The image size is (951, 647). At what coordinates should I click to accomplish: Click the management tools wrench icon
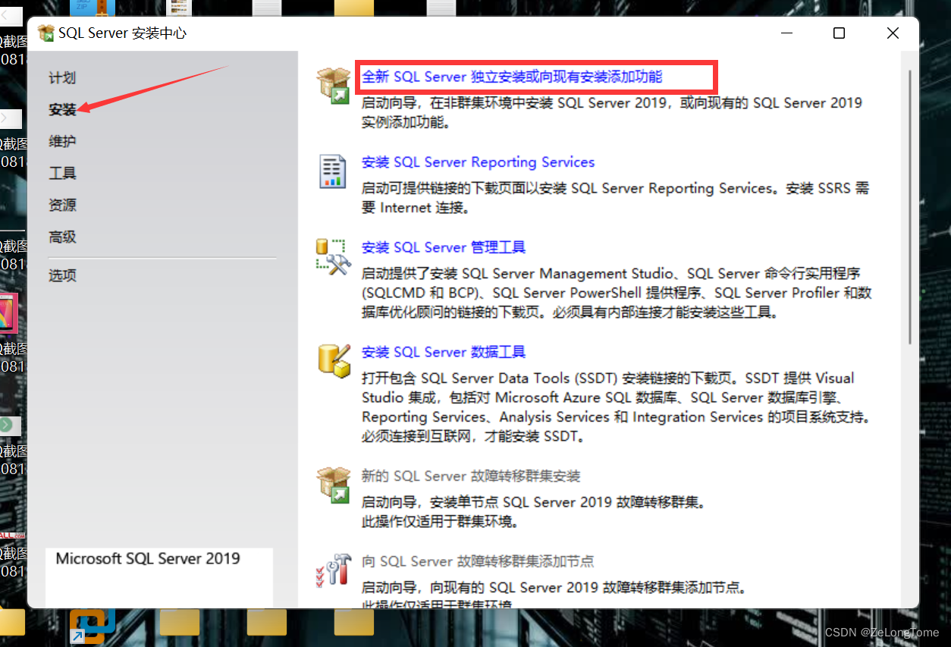tap(333, 256)
